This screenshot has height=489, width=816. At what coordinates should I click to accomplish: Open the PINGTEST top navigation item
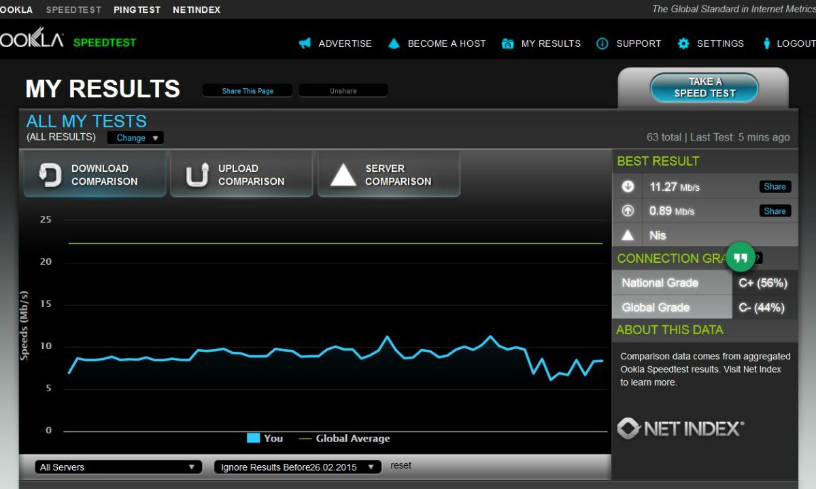pyautogui.click(x=137, y=10)
